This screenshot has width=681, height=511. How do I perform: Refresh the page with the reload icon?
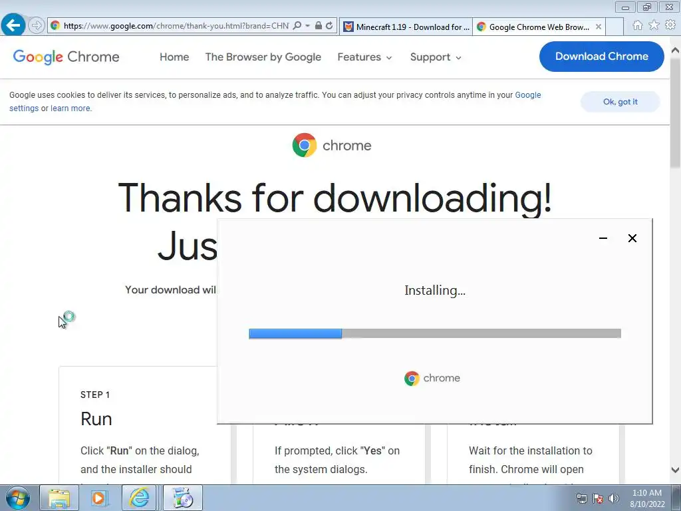(330, 26)
